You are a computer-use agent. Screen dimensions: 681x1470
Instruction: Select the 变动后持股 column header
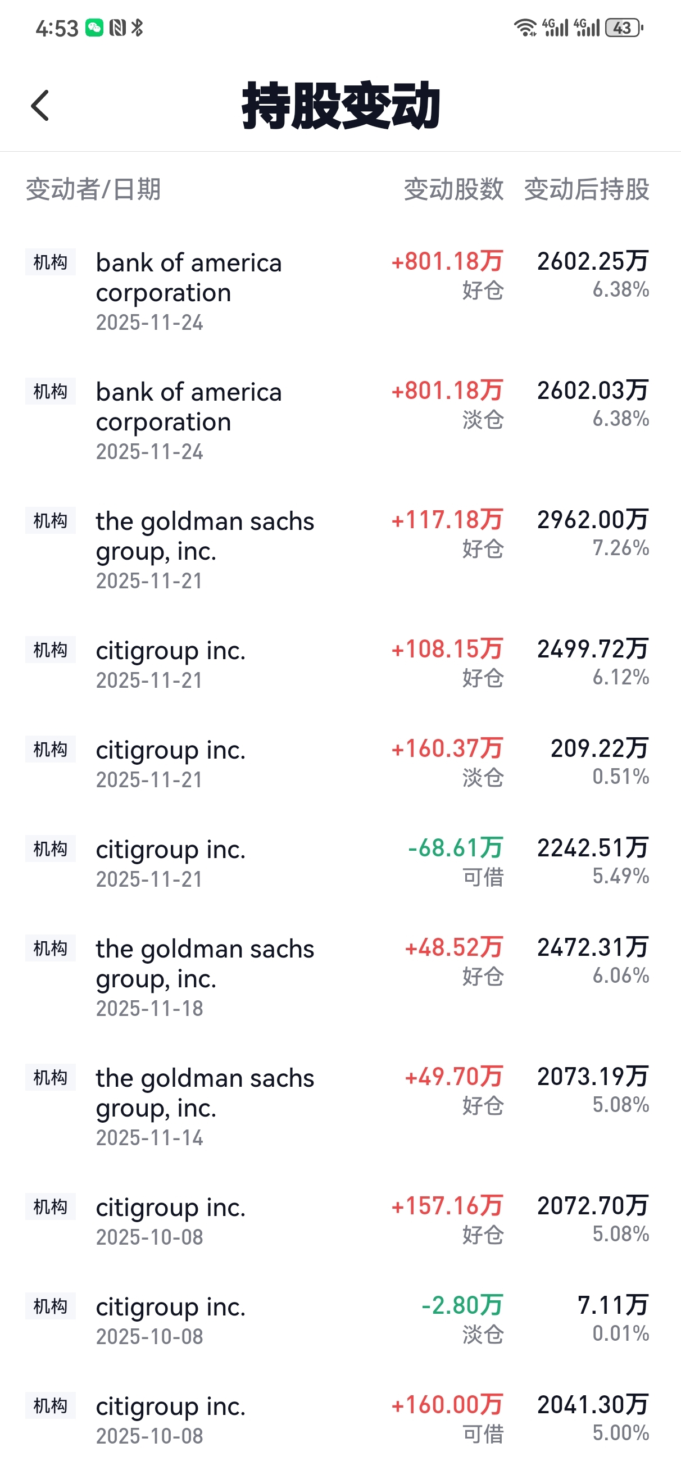[586, 189]
